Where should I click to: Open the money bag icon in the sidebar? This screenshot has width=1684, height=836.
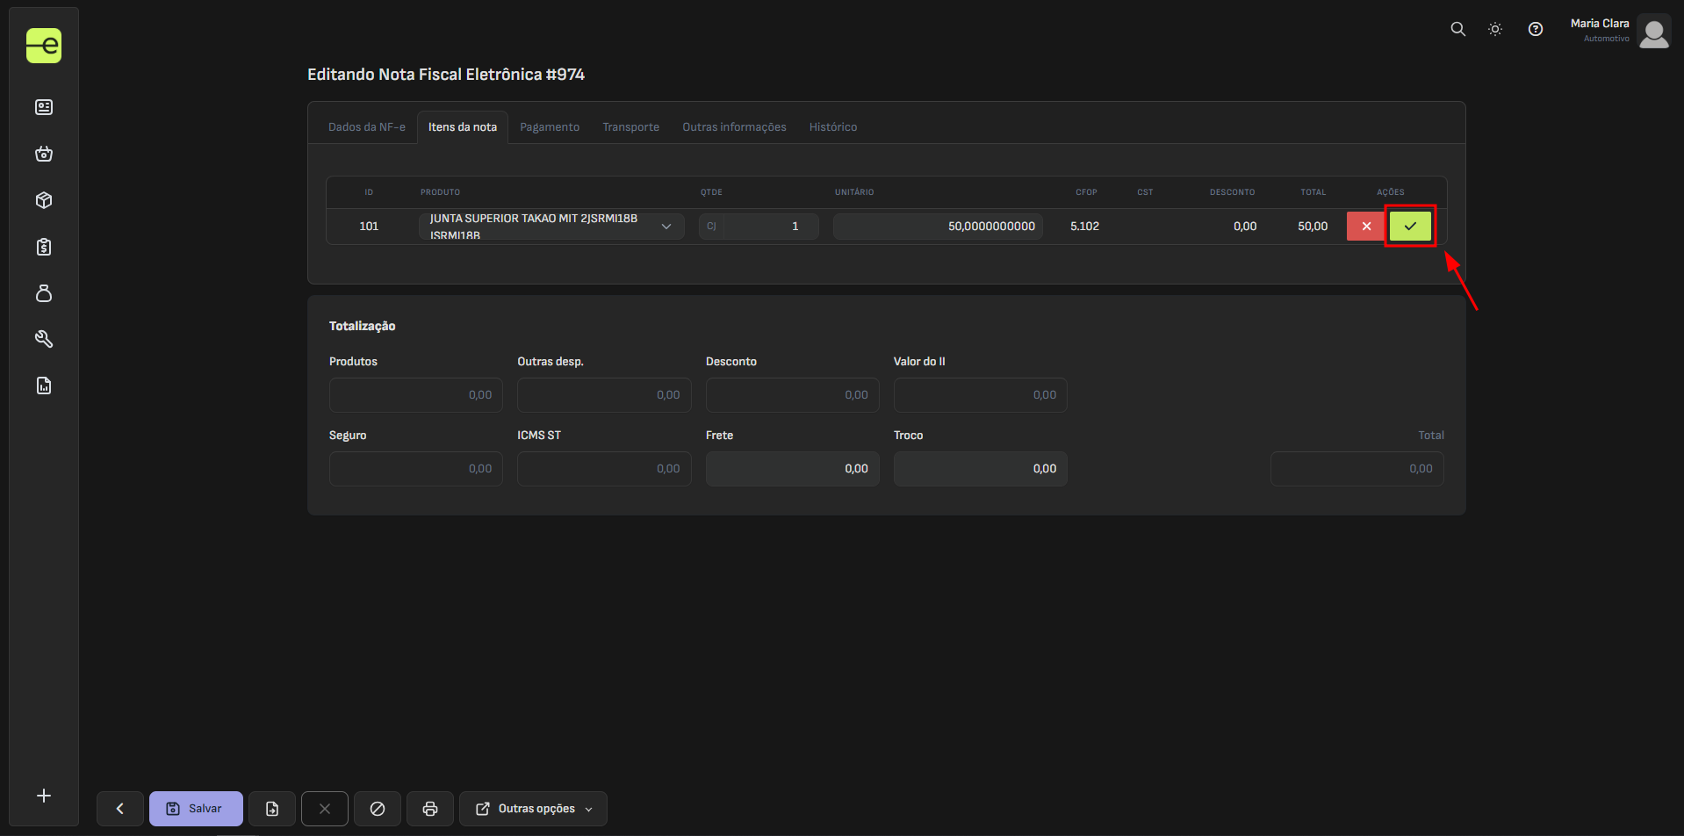(44, 293)
